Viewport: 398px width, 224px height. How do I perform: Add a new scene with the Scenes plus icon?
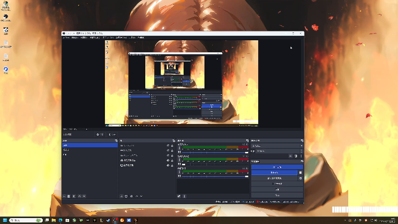pos(64,196)
